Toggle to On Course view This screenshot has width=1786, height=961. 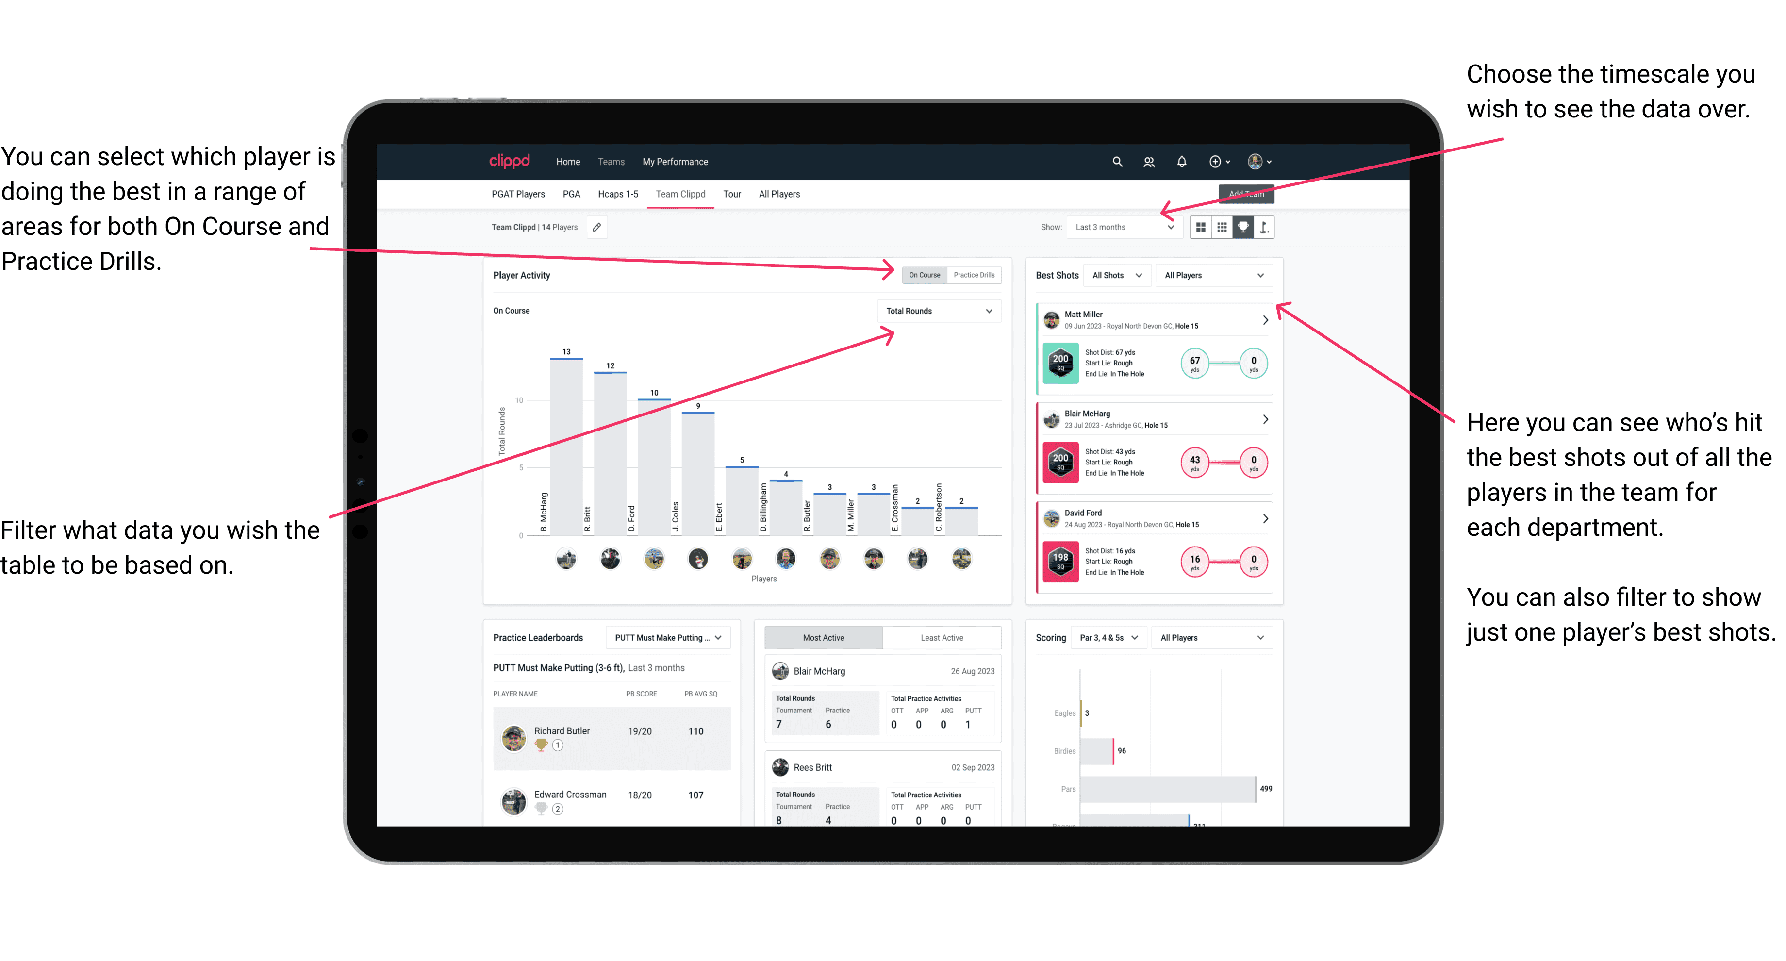point(924,276)
